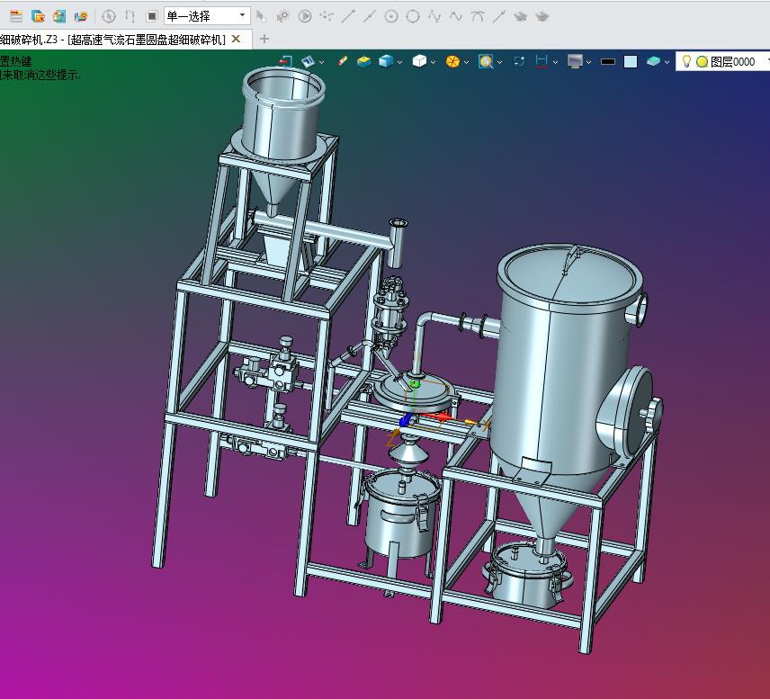Expand the dimension icon dropdown arrow

pos(555,62)
